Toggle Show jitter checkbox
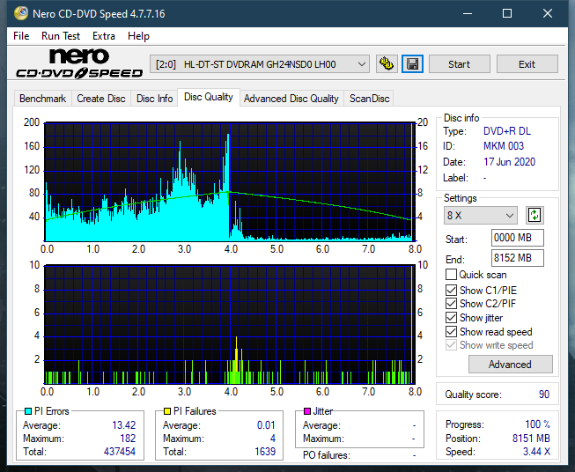 click(451, 318)
